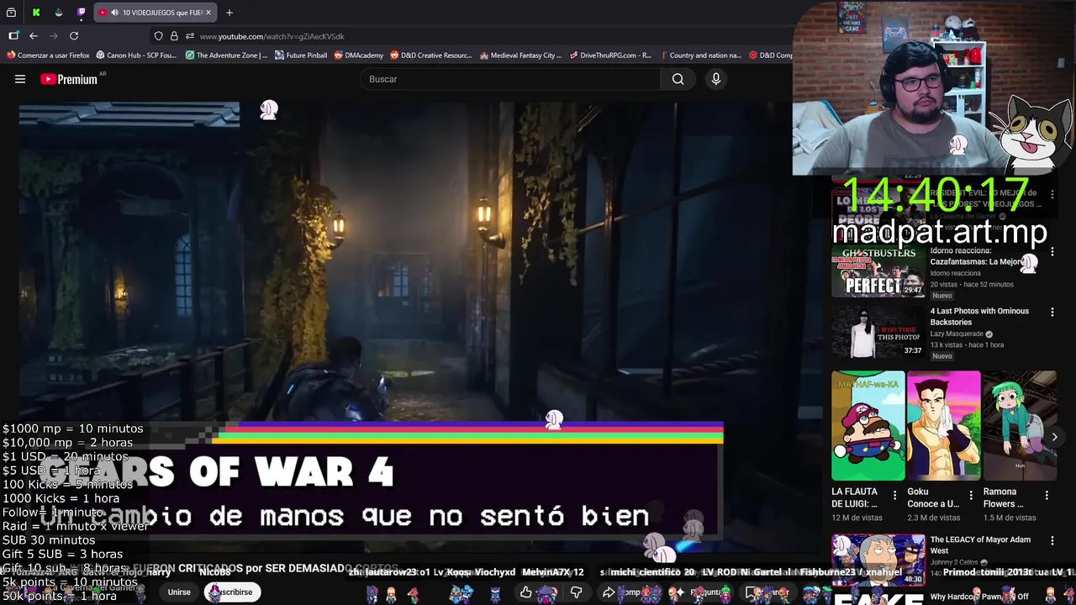Open Comenzar a usar Firefox bookmark
The width and height of the screenshot is (1076, 605).
[48, 55]
